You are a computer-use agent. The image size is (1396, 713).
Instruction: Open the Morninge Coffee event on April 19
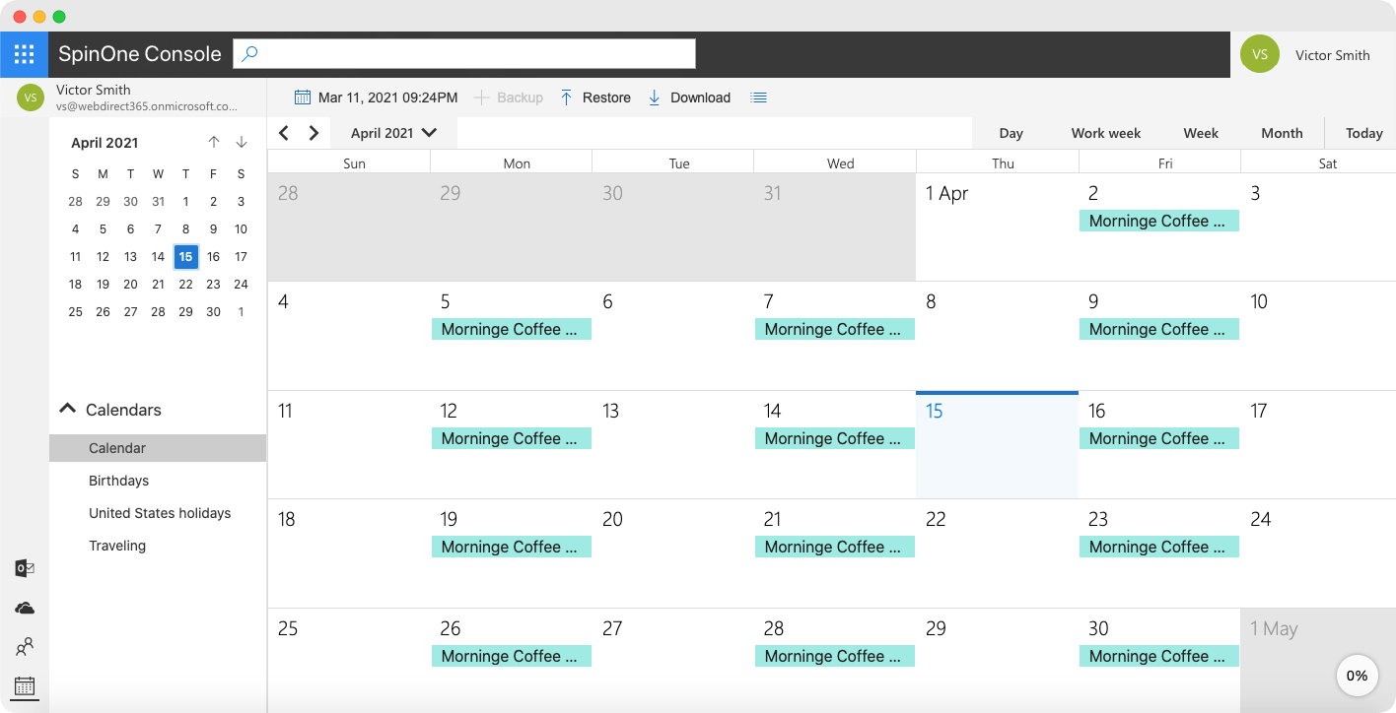(512, 548)
